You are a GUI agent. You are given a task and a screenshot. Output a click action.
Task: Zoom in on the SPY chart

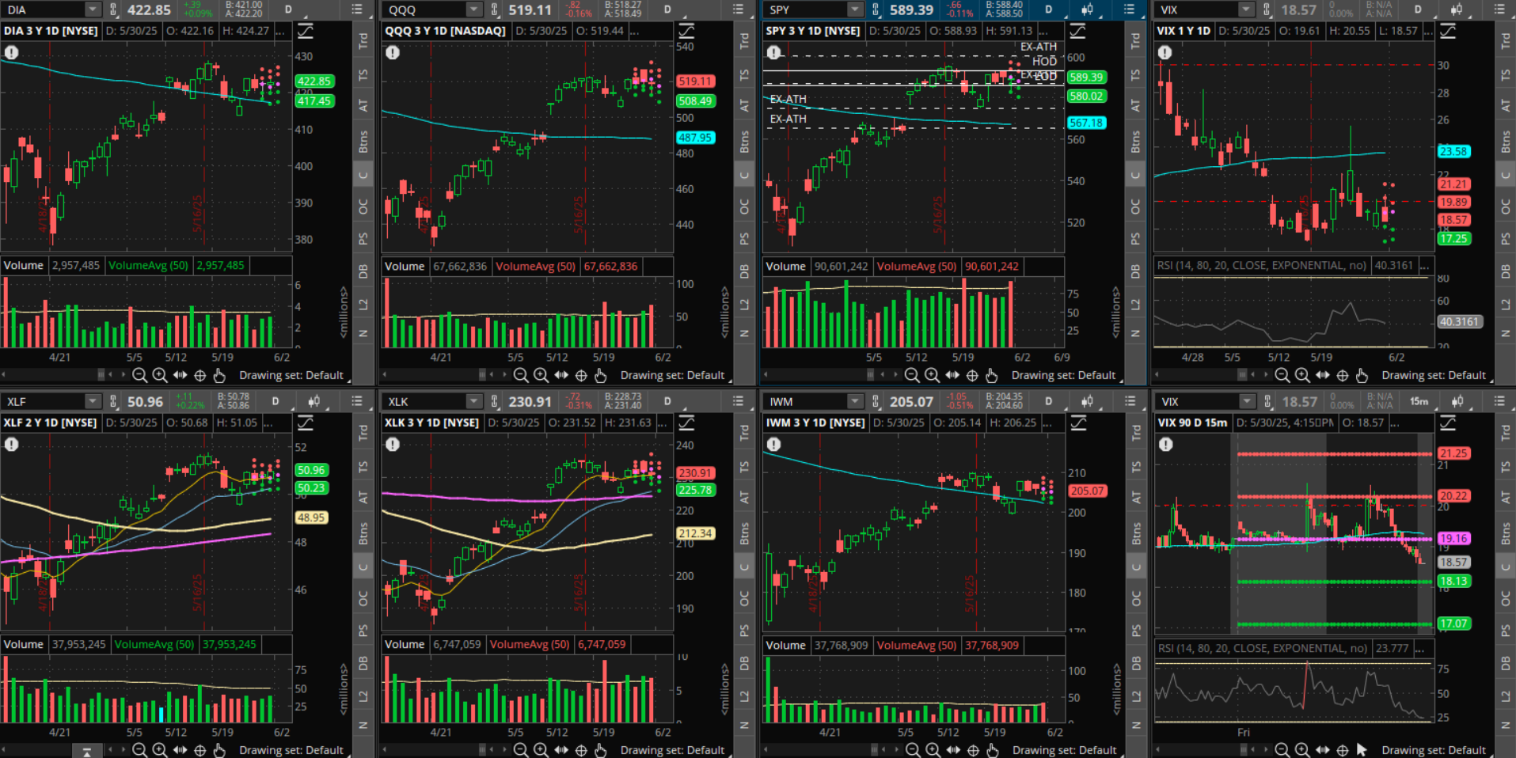pos(932,375)
